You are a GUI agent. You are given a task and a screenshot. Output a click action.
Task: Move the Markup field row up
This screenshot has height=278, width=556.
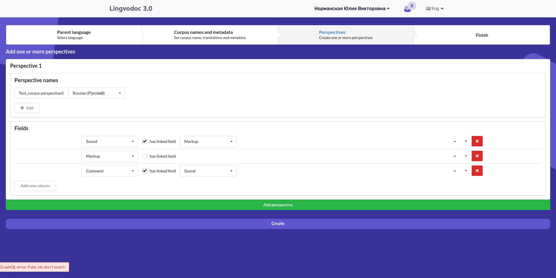coord(455,156)
